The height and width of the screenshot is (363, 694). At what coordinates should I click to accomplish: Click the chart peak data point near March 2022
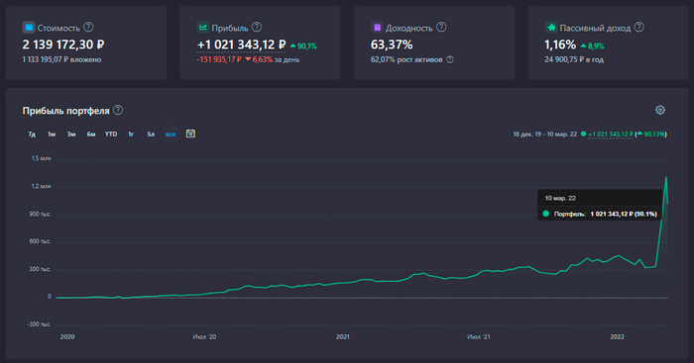coord(666,177)
